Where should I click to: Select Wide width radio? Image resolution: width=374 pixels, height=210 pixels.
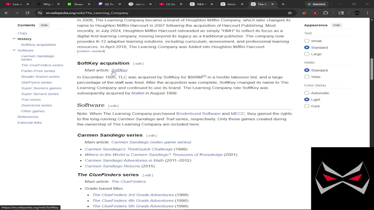pos(307,77)
